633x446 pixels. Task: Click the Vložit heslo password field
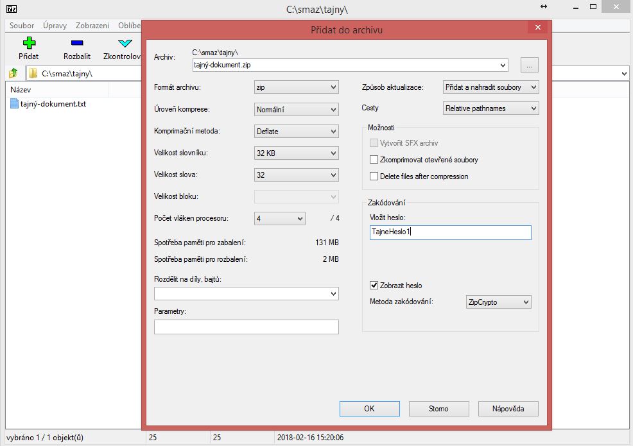(x=451, y=232)
